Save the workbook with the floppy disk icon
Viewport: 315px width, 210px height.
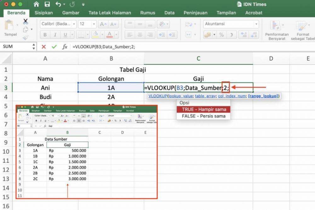tap(47, 4)
